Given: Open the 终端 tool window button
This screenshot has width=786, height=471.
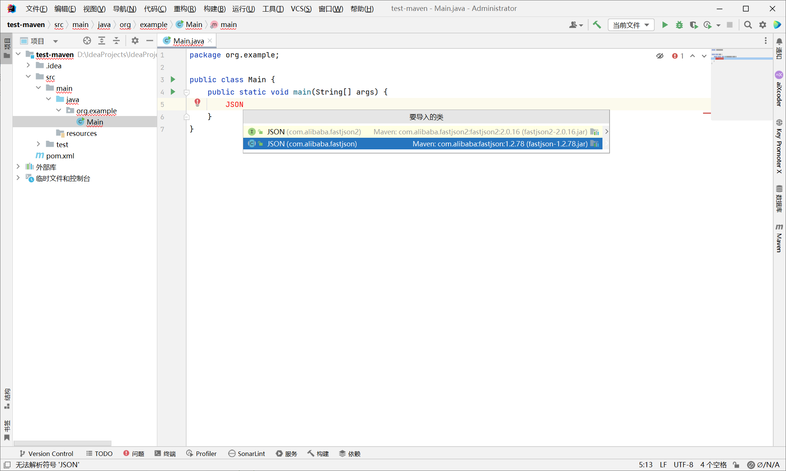Looking at the screenshot, I should pos(165,453).
